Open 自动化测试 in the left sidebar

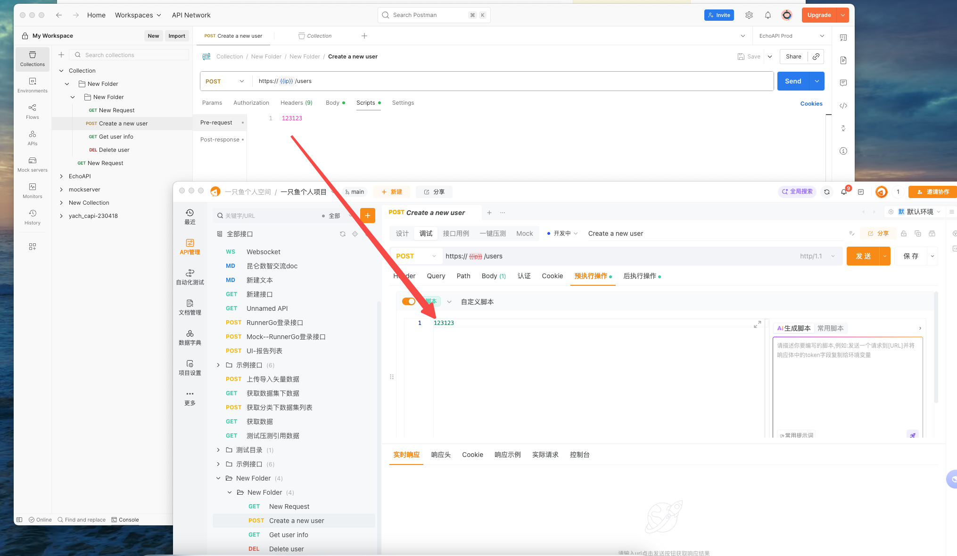(x=190, y=277)
